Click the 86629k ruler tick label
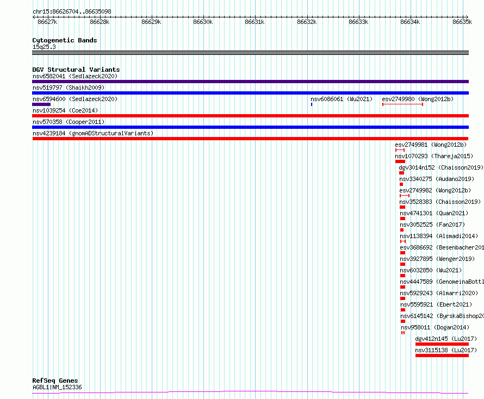 [x=151, y=22]
